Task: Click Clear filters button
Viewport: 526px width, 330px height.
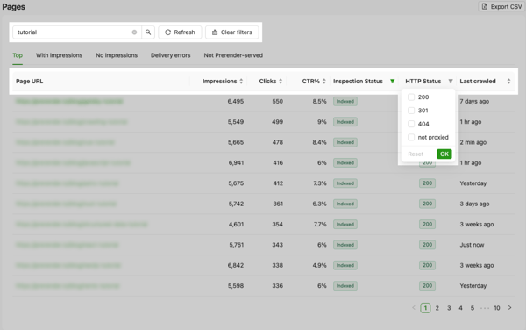Action: pyautogui.click(x=231, y=32)
